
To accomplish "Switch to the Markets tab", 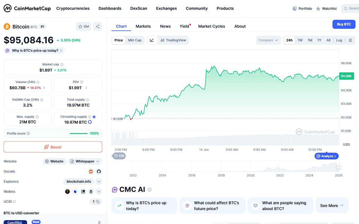I will point(143,26).
